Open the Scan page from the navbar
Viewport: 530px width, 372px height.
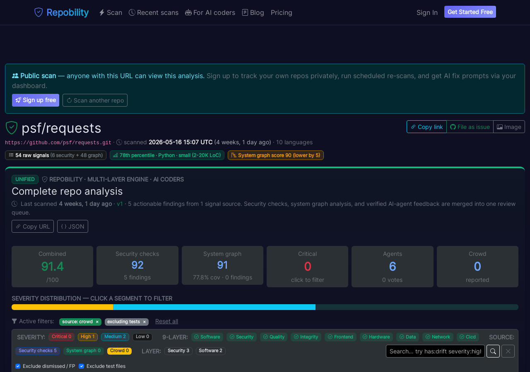coord(111,12)
